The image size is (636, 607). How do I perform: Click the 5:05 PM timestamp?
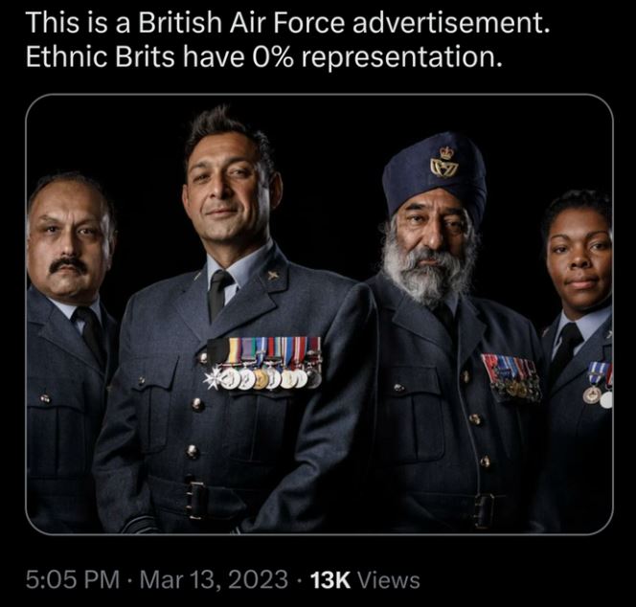coord(73,580)
